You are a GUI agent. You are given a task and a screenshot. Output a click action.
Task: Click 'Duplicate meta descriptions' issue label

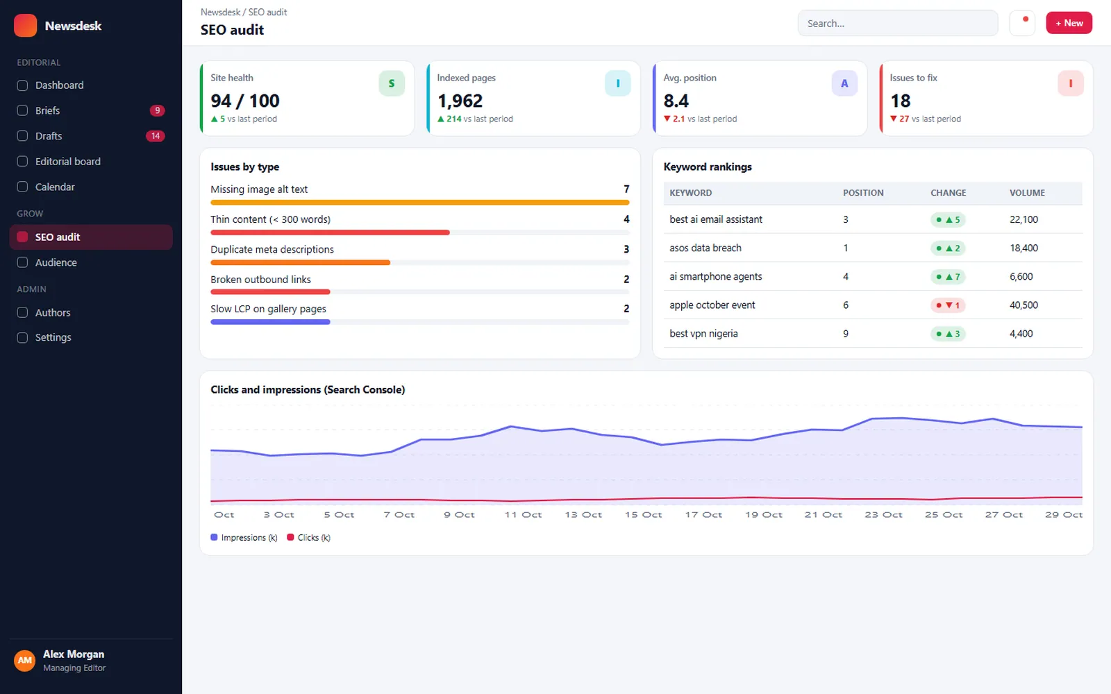coord(272,249)
